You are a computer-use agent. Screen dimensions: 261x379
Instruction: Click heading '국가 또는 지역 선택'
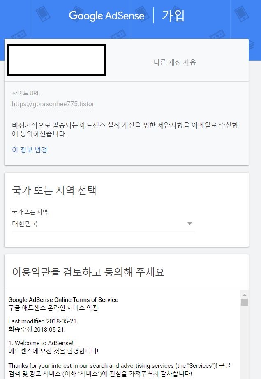tap(54, 190)
